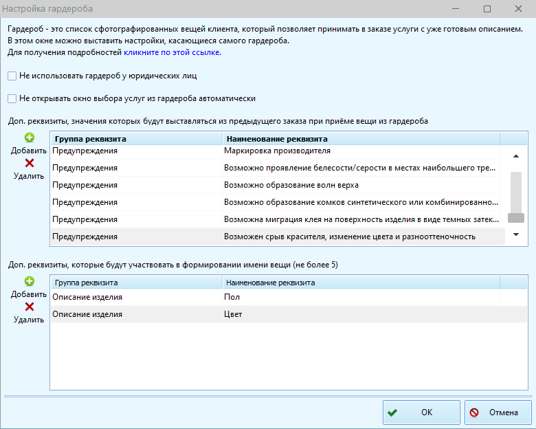The width and height of the screenshot is (536, 429).
Task: Click lower table 'Наименование реквизита' column header
Action: [x=361, y=283]
